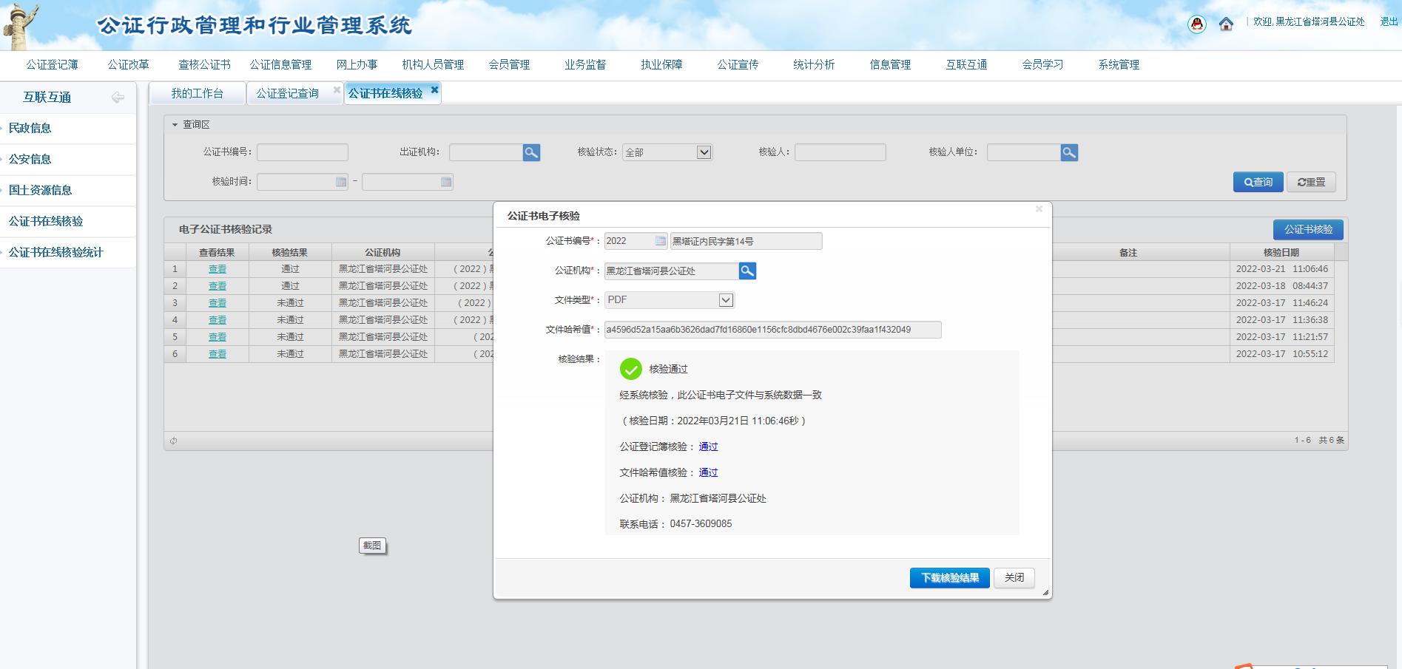Screen dimensions: 1402x669
Task: Select 民政信息 in sidebar
Action: tap(67, 128)
